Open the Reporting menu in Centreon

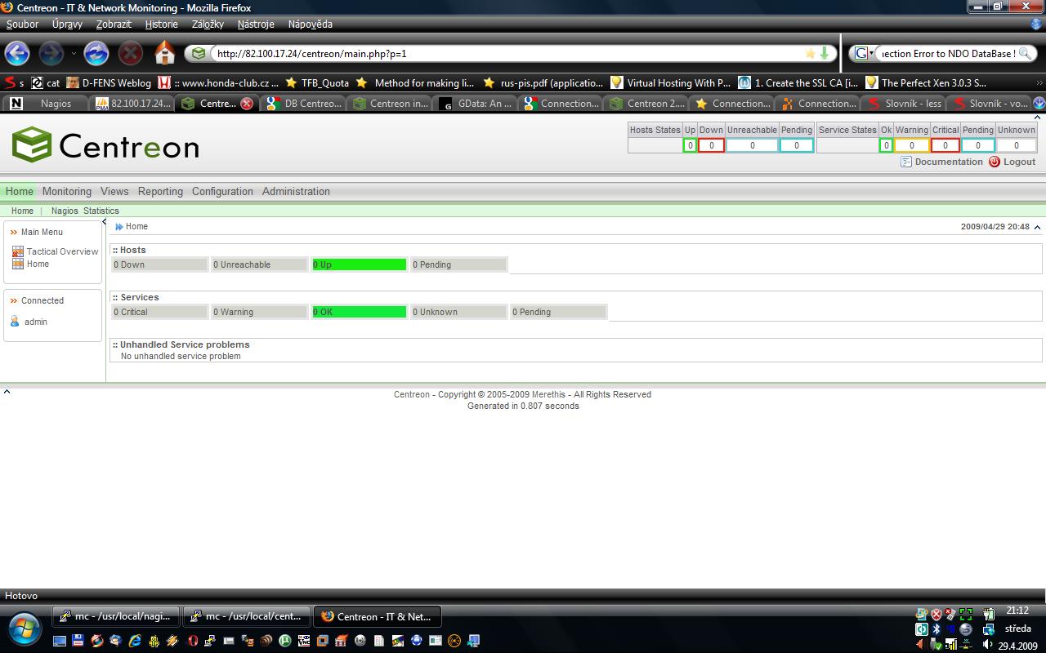click(160, 191)
